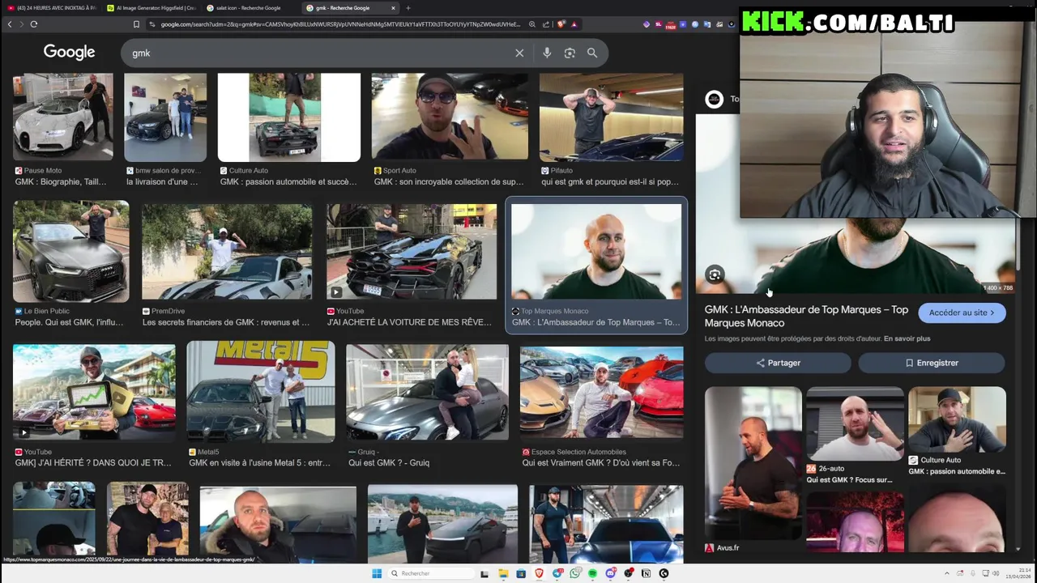Open Spotify from the taskbar
The image size is (1037, 583).
tap(592, 573)
